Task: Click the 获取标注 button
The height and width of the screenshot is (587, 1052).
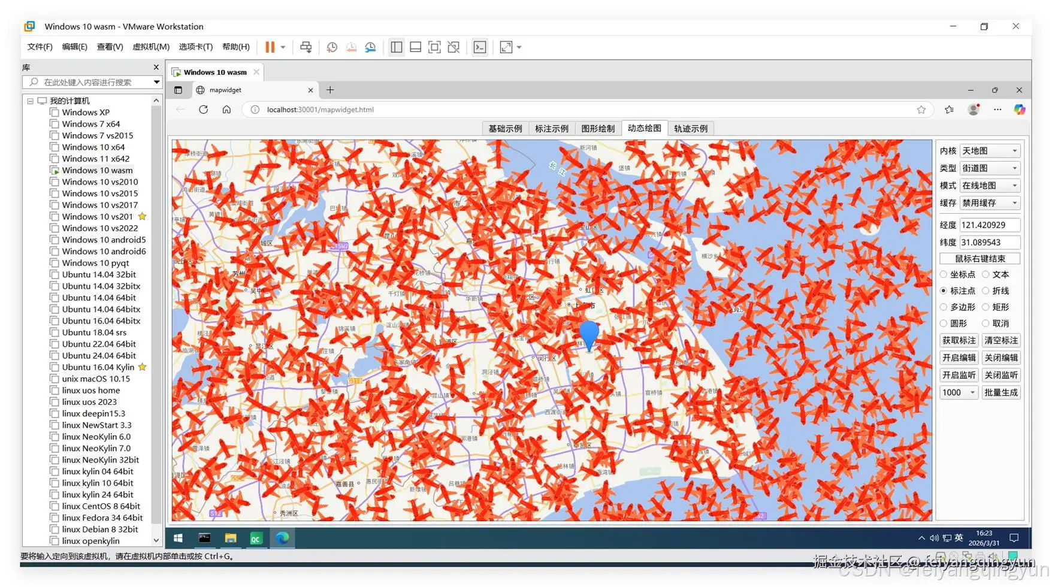Action: [959, 340]
